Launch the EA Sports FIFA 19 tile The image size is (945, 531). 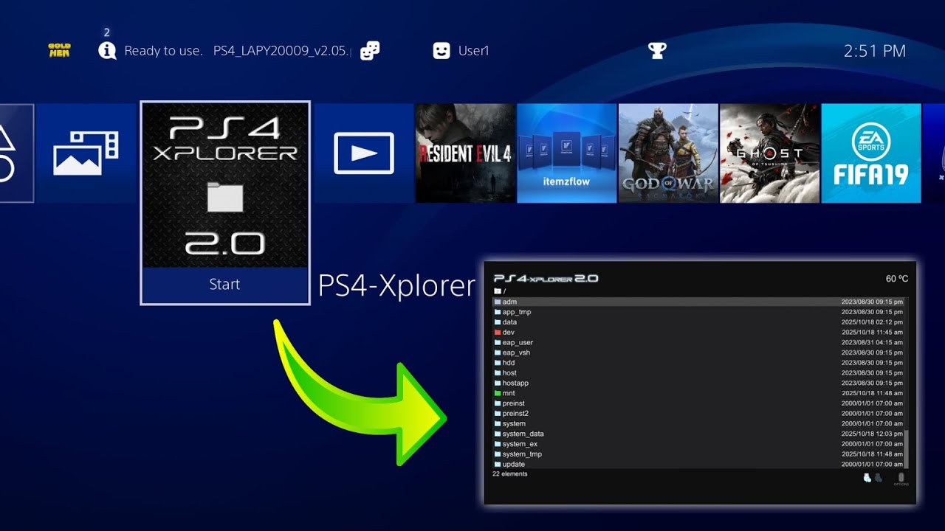[871, 153]
